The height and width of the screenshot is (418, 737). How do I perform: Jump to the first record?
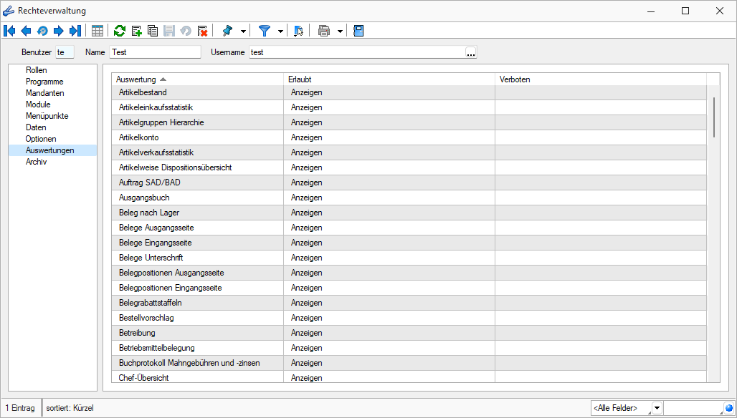(x=9, y=31)
